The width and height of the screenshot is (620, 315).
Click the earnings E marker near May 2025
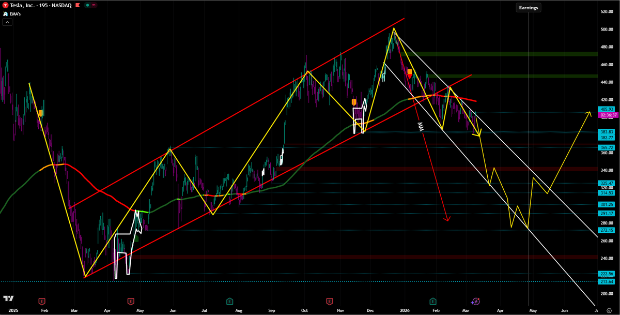(131, 301)
